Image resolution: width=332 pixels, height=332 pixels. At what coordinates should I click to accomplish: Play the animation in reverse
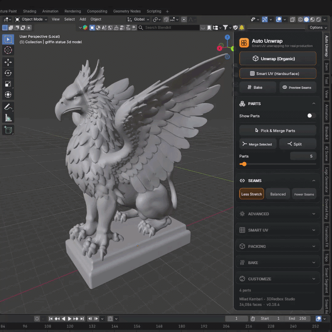(63, 319)
